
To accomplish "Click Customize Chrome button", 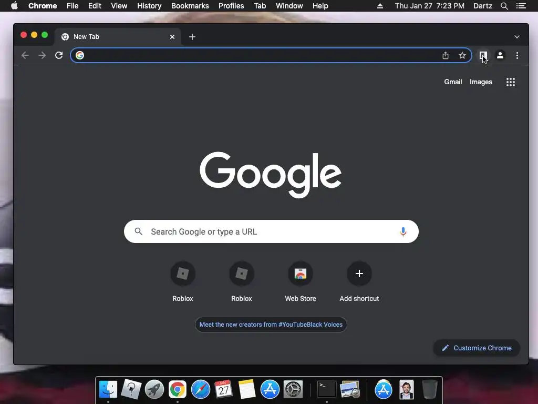I will [x=477, y=348].
